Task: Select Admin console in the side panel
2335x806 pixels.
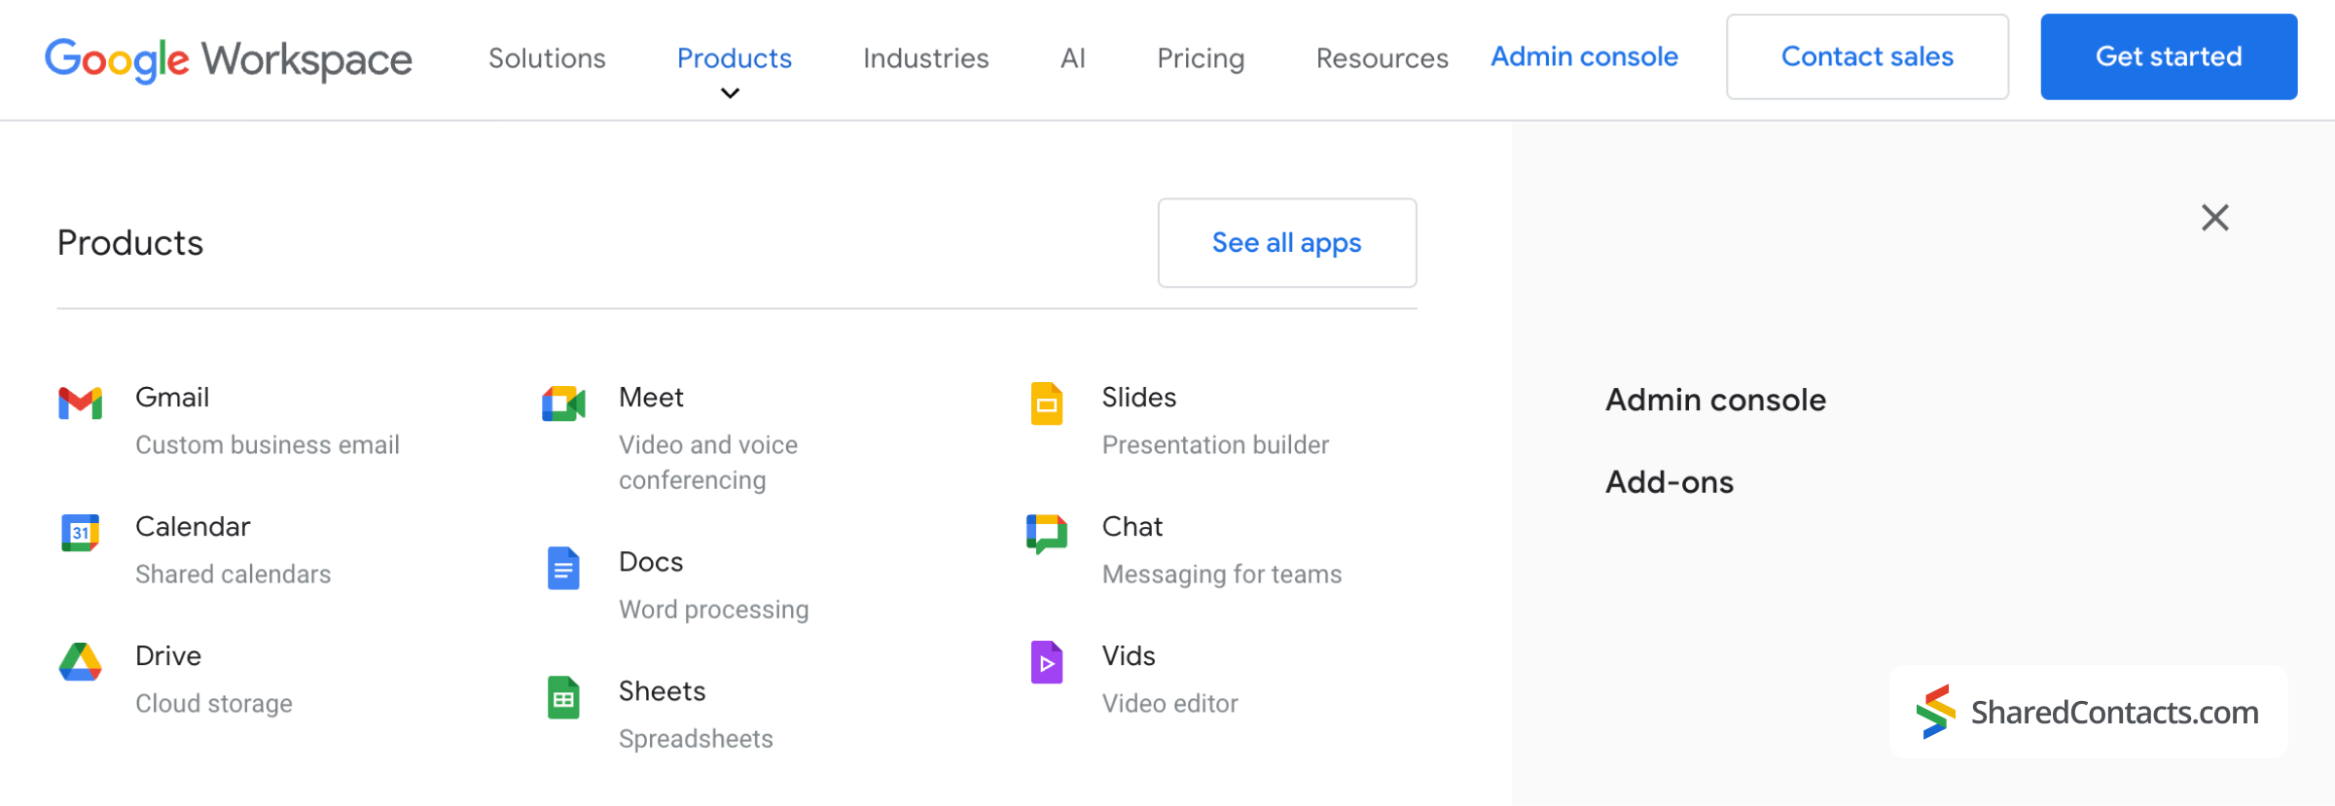Action: click(1715, 400)
